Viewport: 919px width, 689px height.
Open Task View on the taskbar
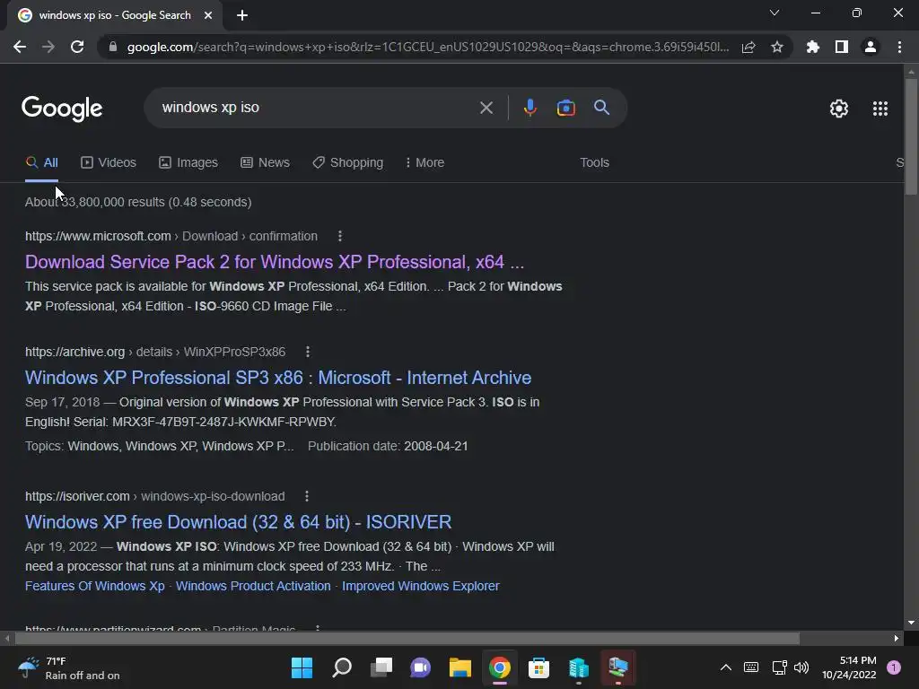click(381, 667)
